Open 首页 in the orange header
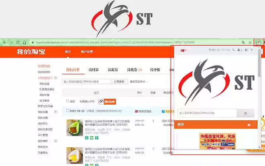Screen dimensions: 265x166 coord(68,51)
